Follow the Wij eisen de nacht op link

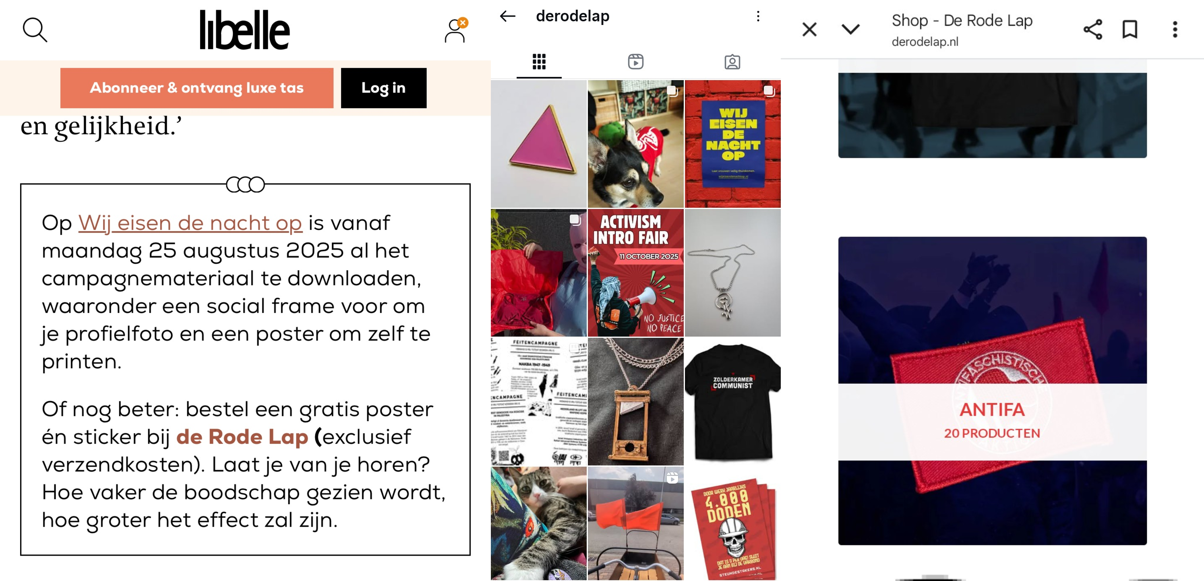click(x=190, y=223)
